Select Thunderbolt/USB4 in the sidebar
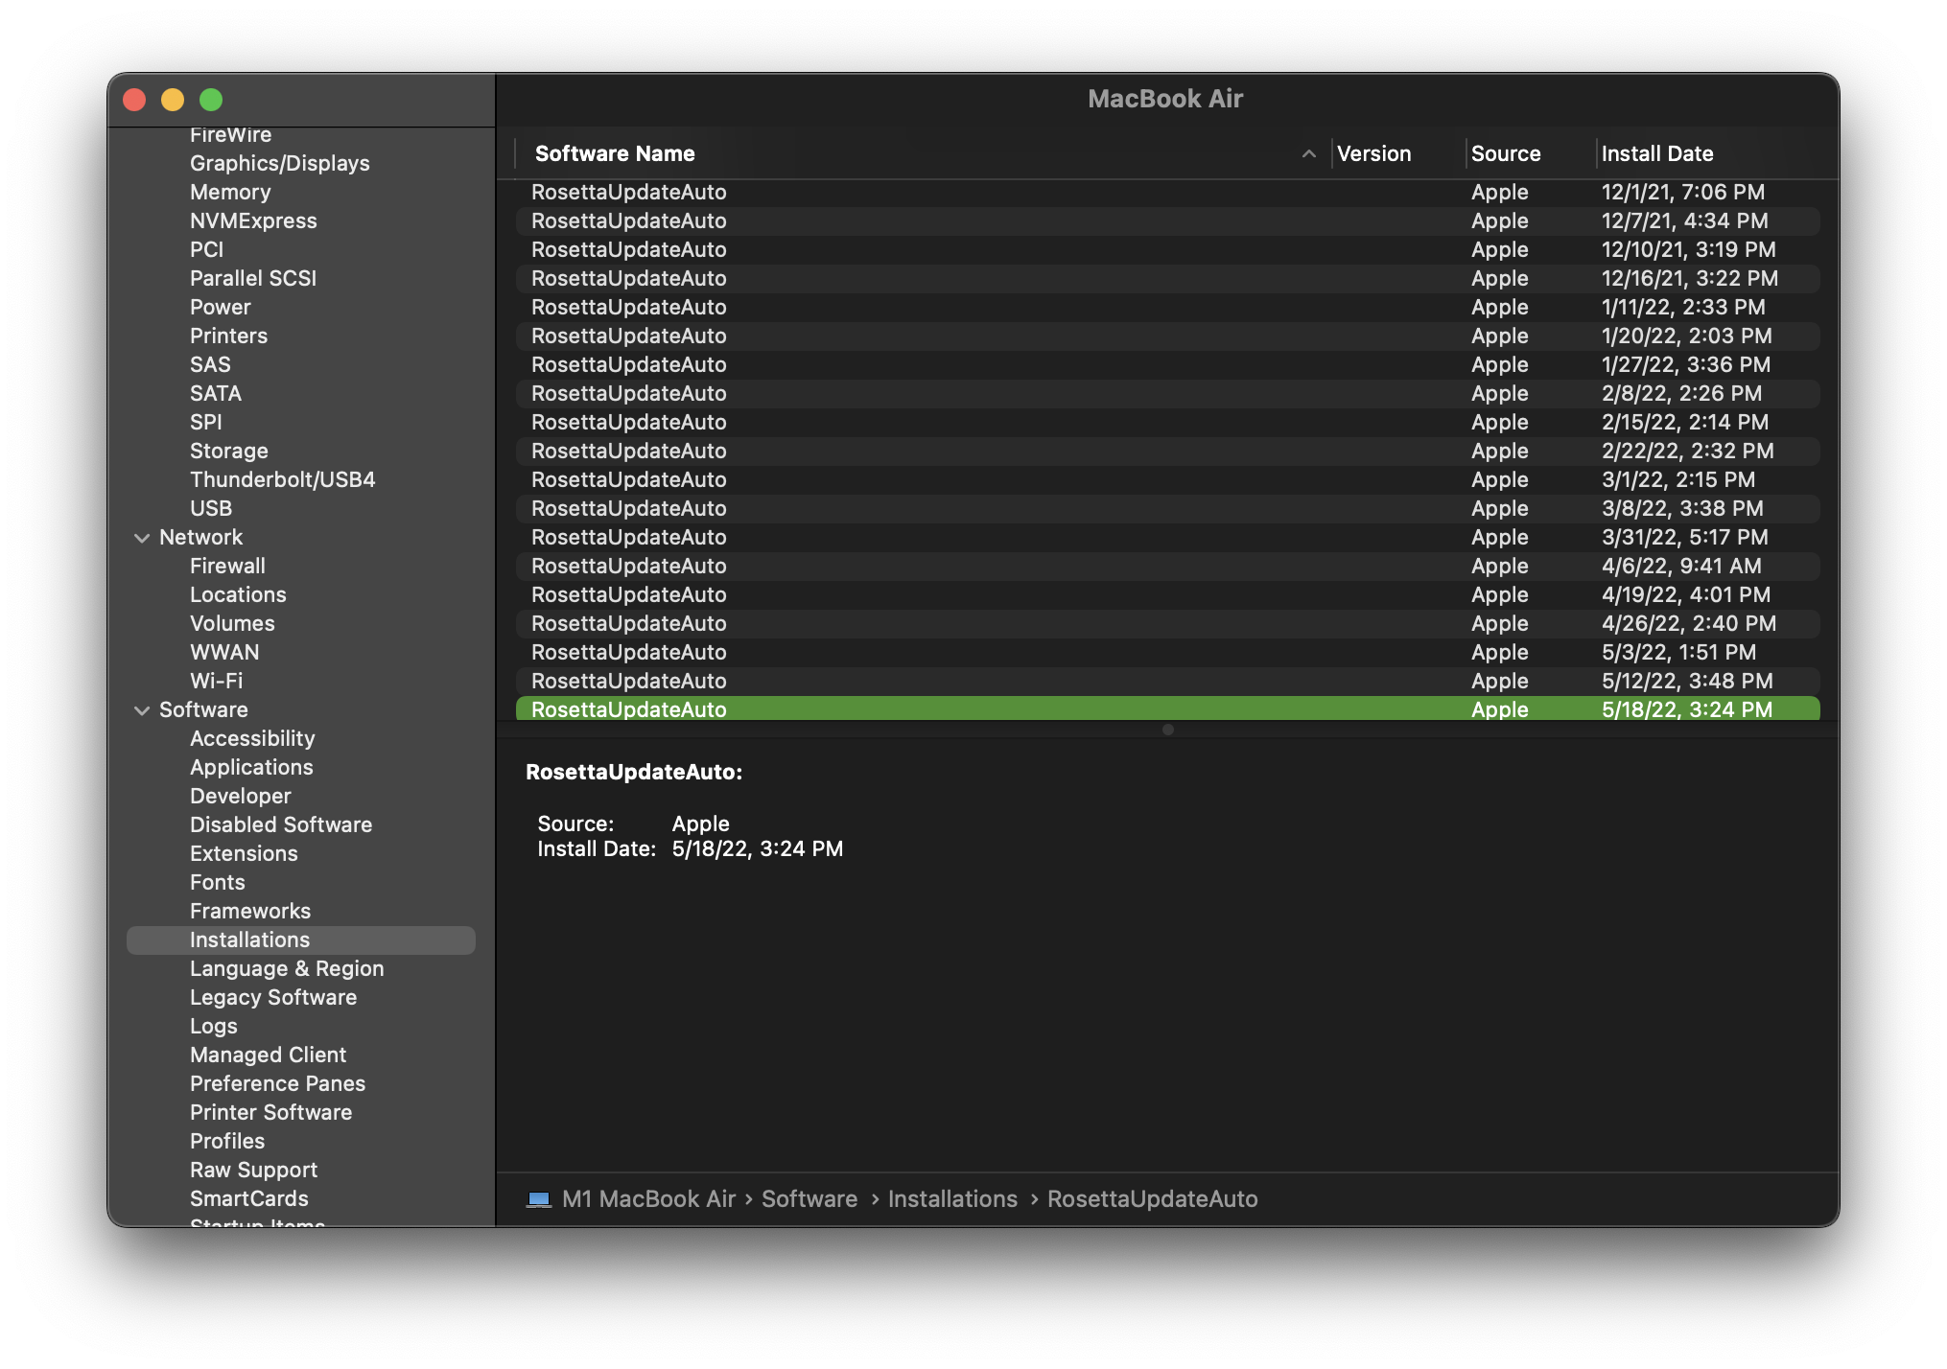The width and height of the screenshot is (1947, 1369). coord(282,480)
